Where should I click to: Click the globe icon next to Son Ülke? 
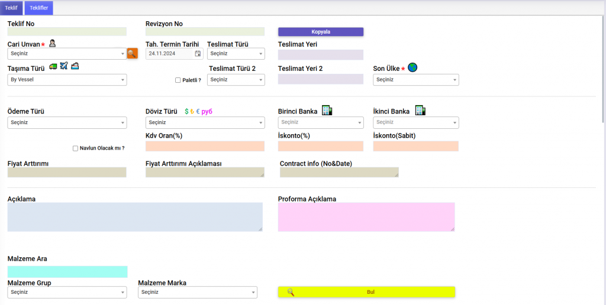point(412,68)
